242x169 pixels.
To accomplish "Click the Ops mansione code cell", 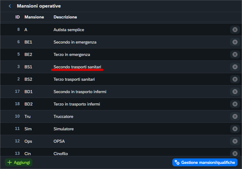I will [x=28, y=141].
